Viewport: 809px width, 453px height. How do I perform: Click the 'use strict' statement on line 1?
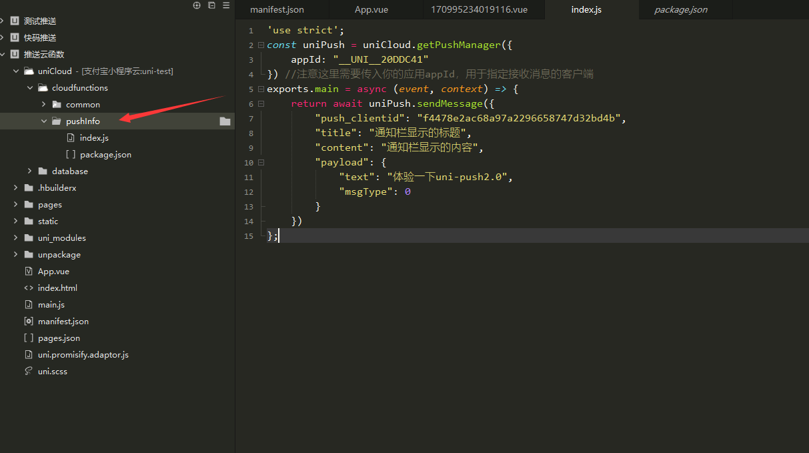coord(305,31)
